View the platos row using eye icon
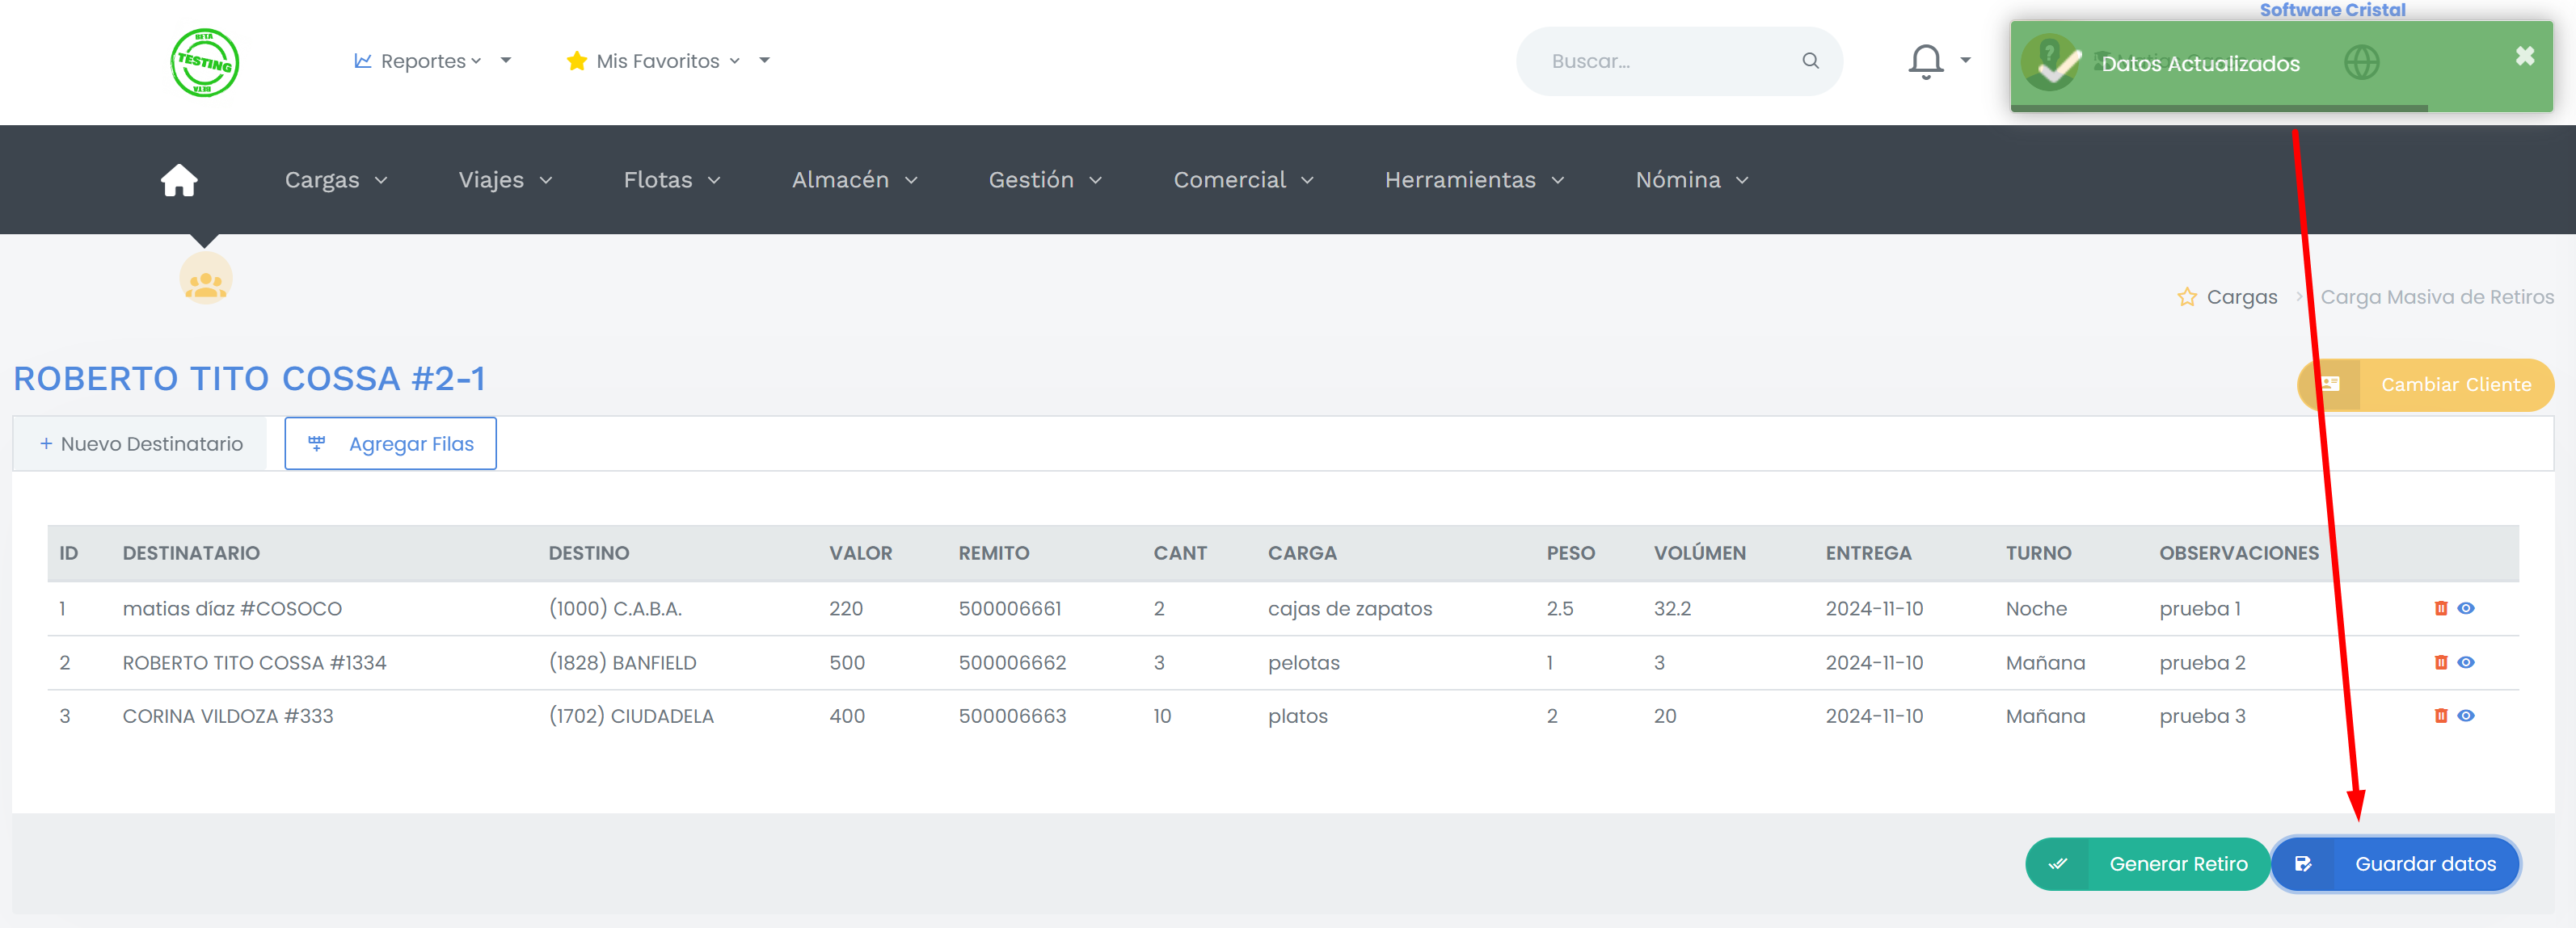 (2466, 716)
